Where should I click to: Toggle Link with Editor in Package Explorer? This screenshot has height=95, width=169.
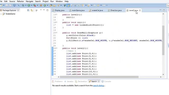(32, 10)
